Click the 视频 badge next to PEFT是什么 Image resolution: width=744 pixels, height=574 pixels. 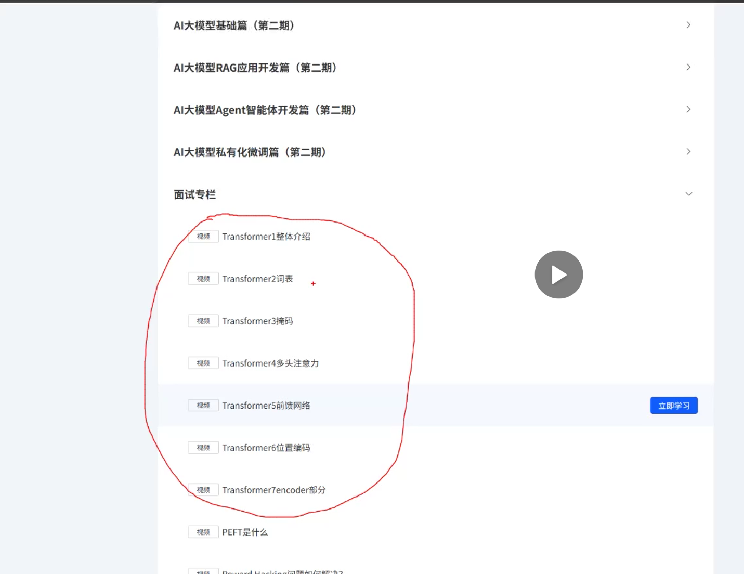tap(203, 531)
